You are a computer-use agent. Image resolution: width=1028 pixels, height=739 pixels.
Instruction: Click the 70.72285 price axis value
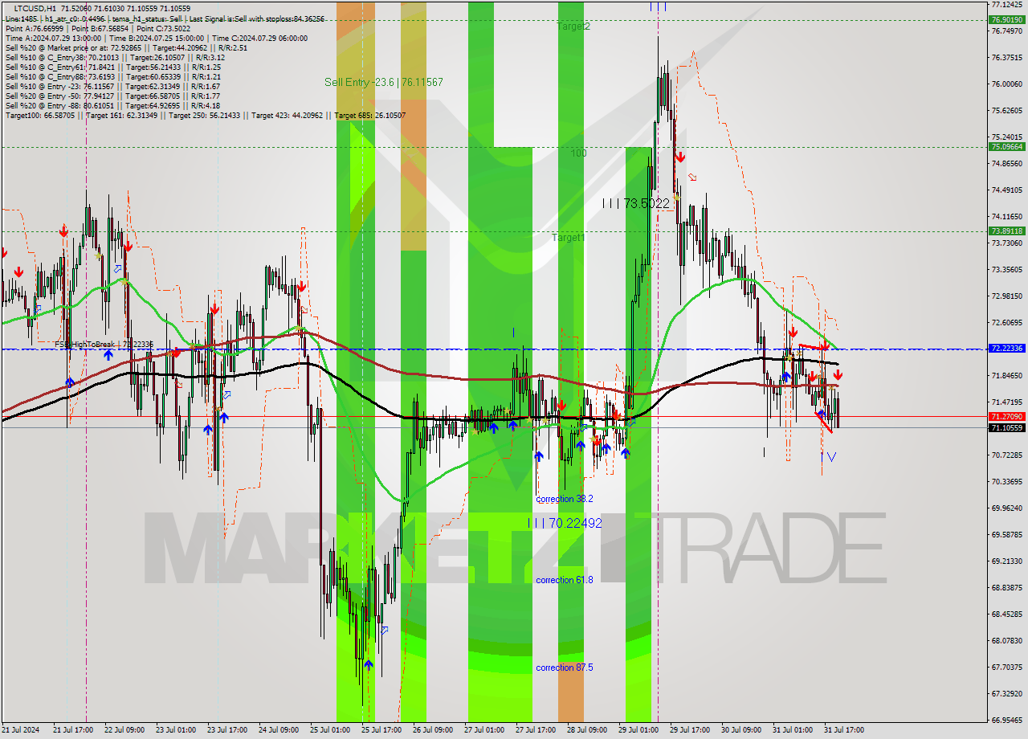point(1007,455)
